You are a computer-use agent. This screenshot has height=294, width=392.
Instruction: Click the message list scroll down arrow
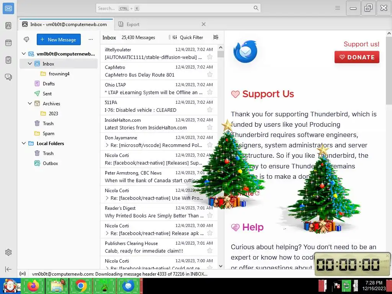point(220,266)
